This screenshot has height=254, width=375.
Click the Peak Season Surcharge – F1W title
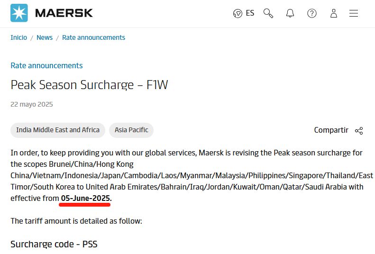[89, 85]
